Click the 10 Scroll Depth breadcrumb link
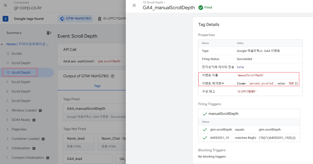 (152, 2)
